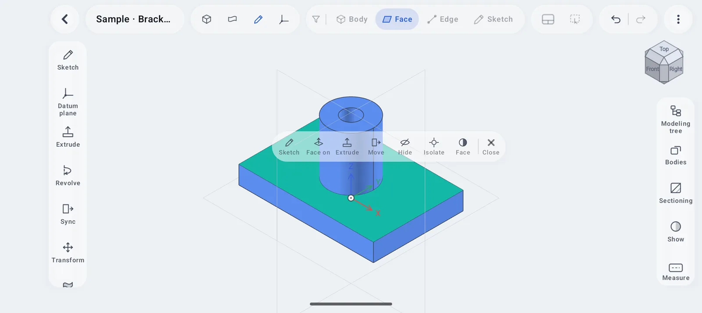The image size is (702, 313).
Task: Select the Transform tool
Action: [x=68, y=253]
